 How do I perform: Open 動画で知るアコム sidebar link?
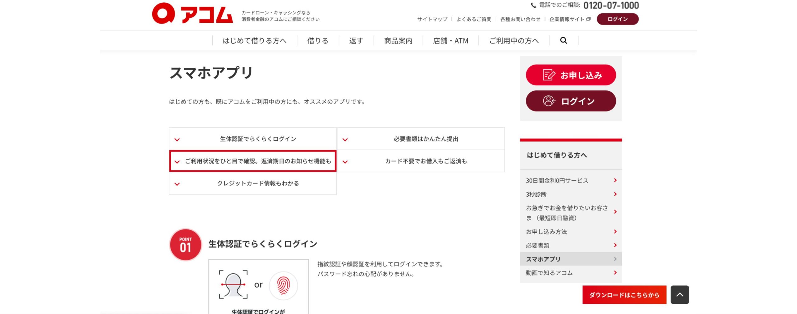[x=549, y=273]
